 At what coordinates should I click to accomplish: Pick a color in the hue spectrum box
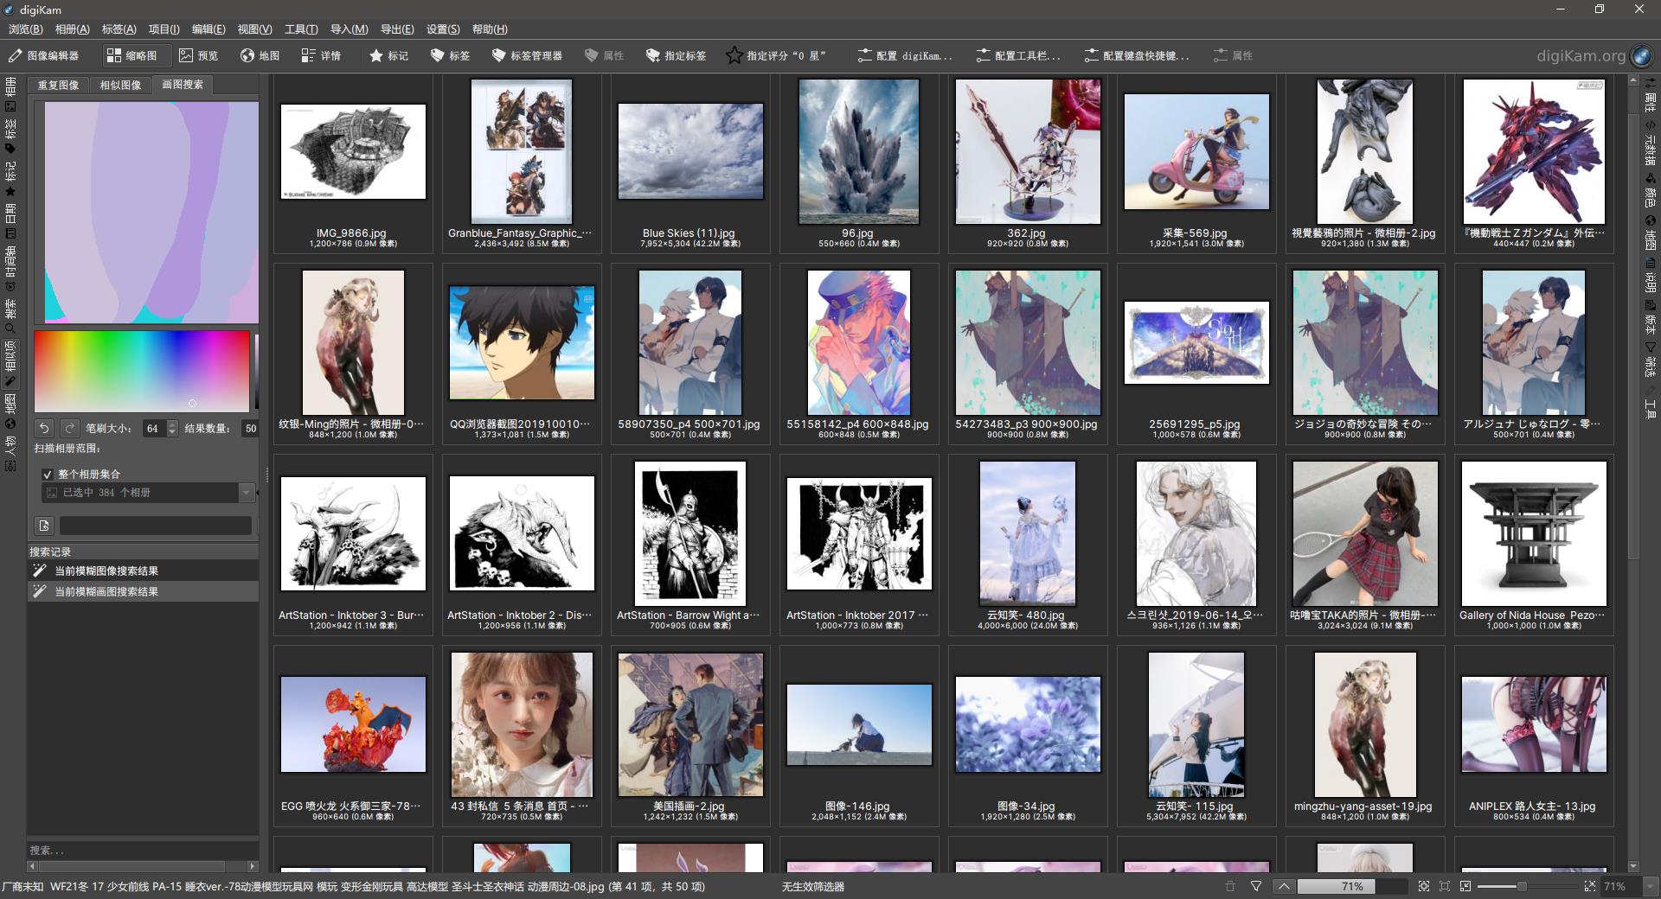142,371
